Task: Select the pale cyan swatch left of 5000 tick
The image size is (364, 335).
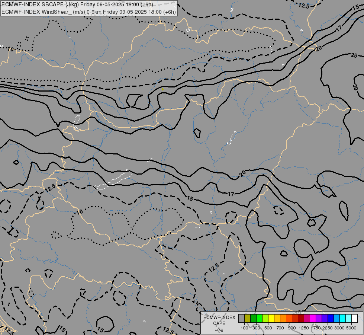Action: (x=348, y=319)
